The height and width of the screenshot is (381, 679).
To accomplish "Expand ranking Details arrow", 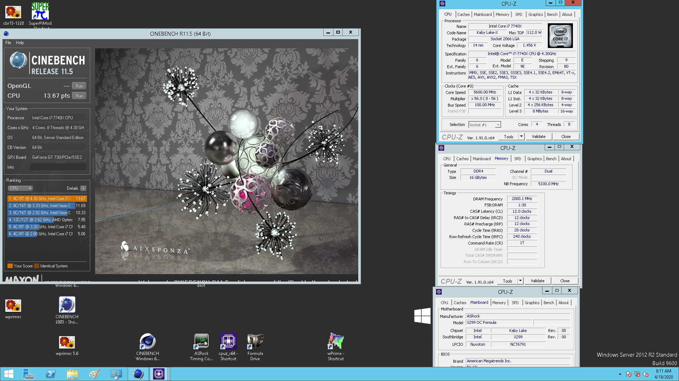I will pos(83,188).
